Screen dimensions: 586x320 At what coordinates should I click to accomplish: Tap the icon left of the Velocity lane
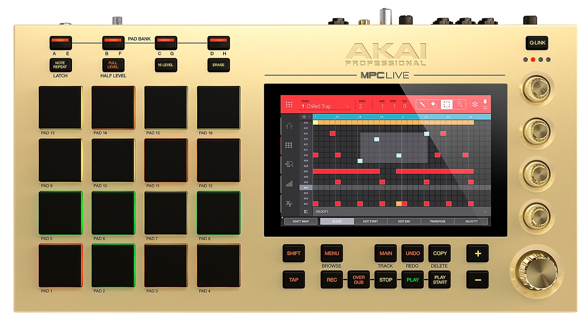[306, 212]
